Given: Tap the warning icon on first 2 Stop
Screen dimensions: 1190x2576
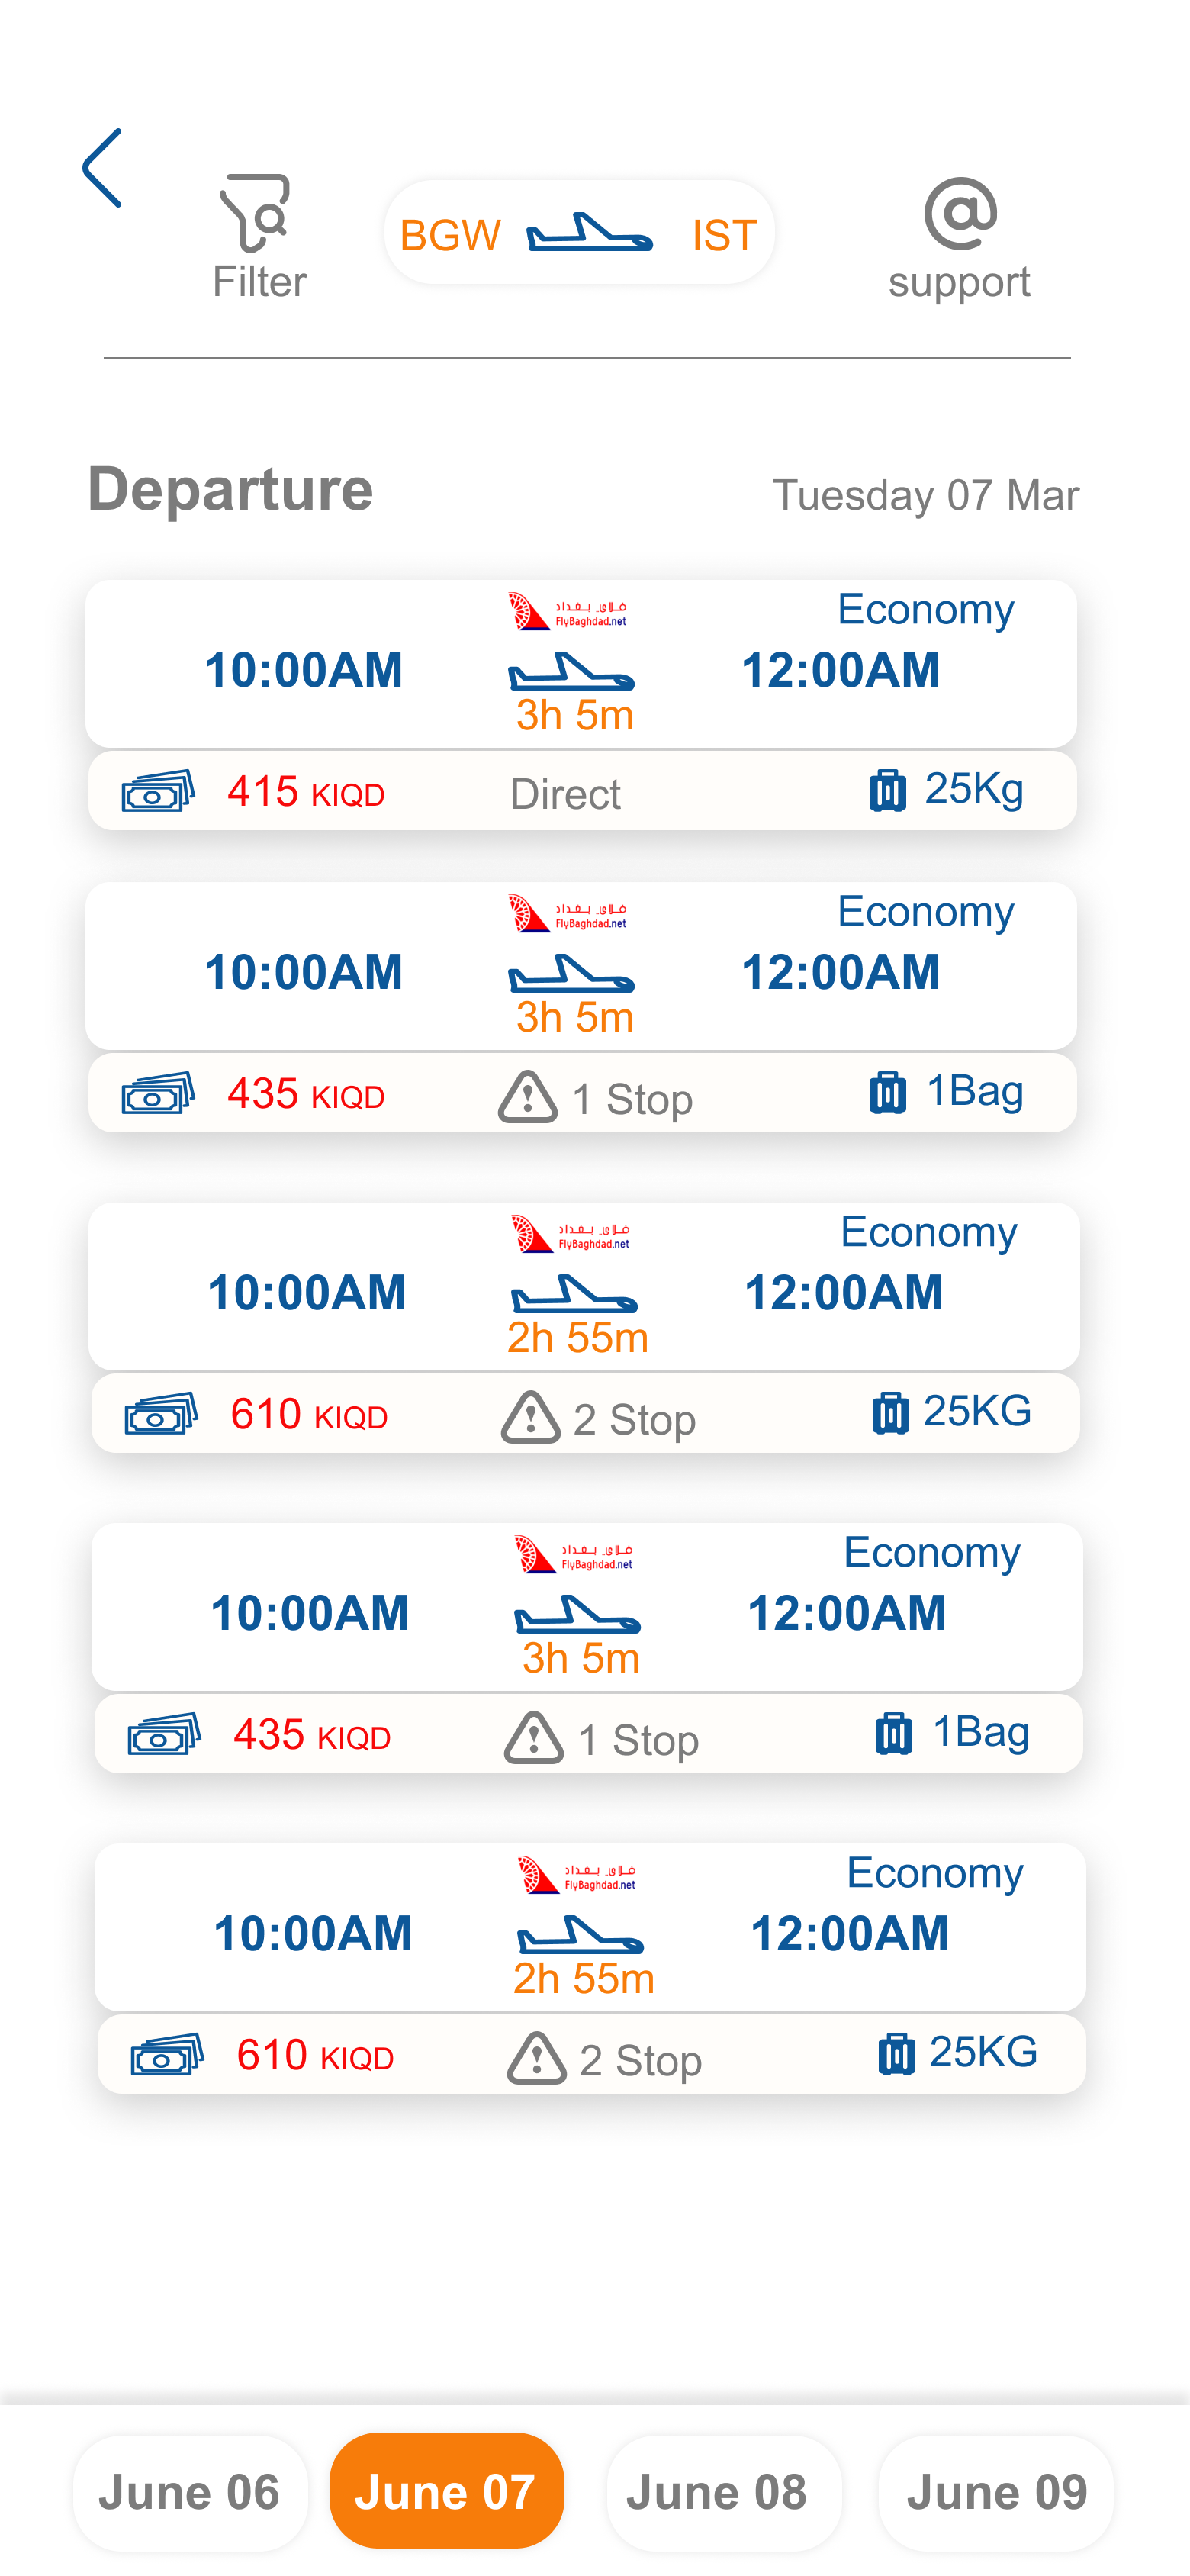Looking at the screenshot, I should (x=530, y=1417).
